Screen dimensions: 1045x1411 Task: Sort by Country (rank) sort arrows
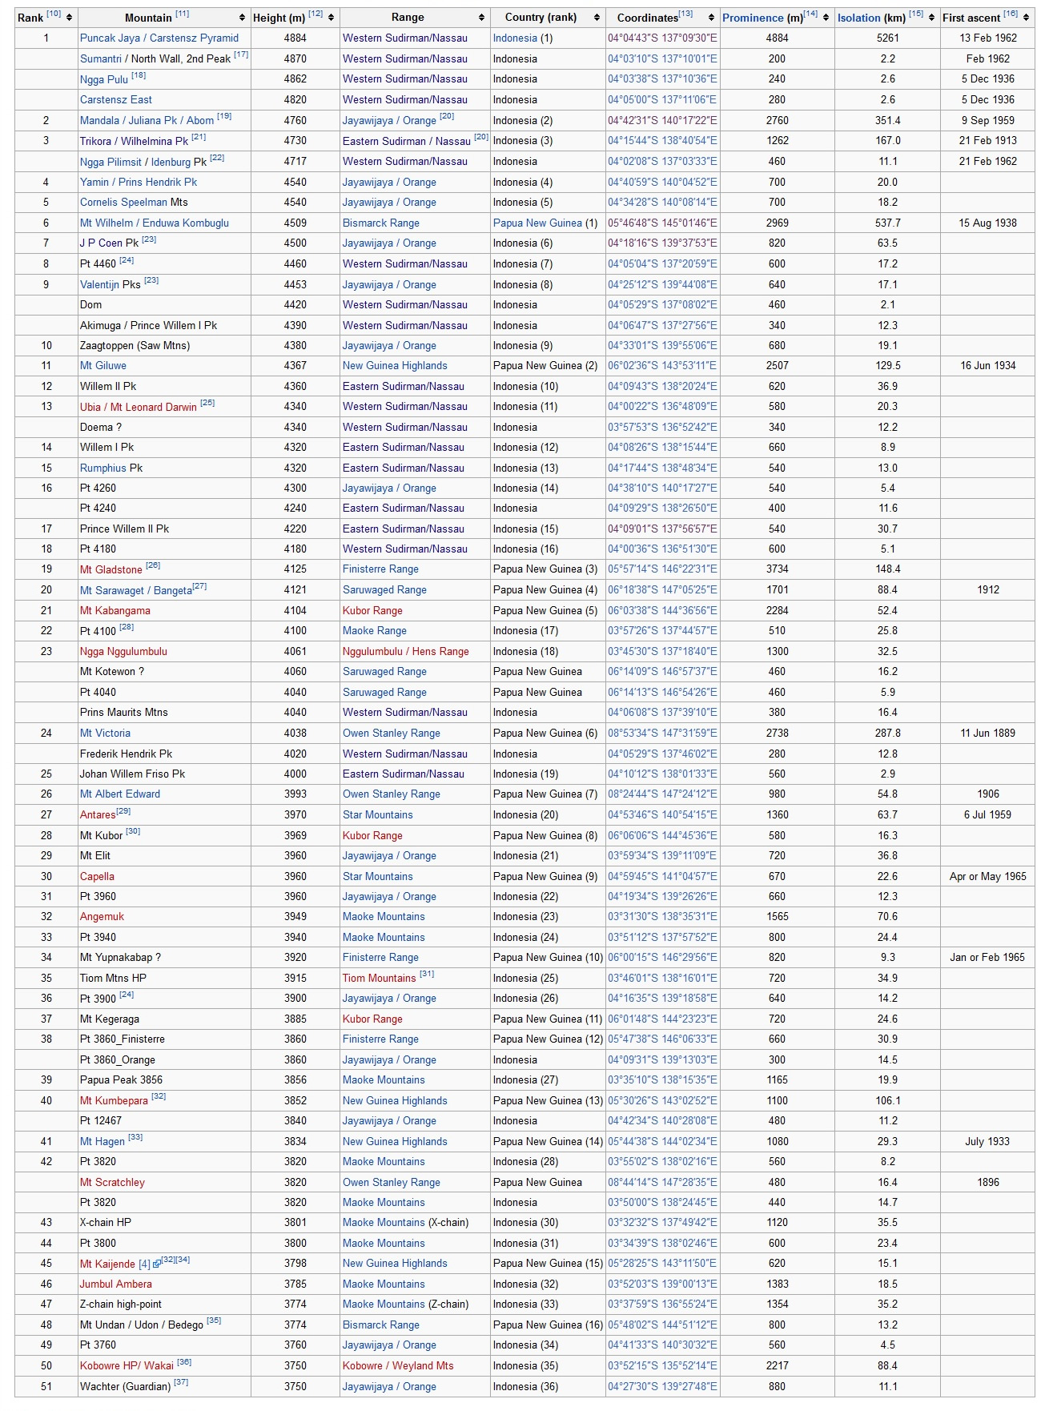(597, 18)
